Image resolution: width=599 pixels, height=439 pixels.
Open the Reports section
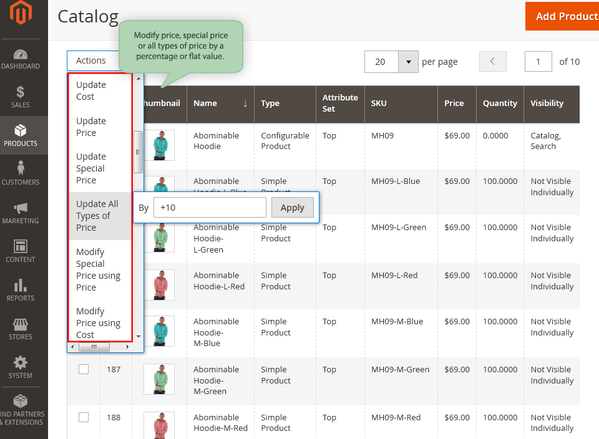coord(22,290)
